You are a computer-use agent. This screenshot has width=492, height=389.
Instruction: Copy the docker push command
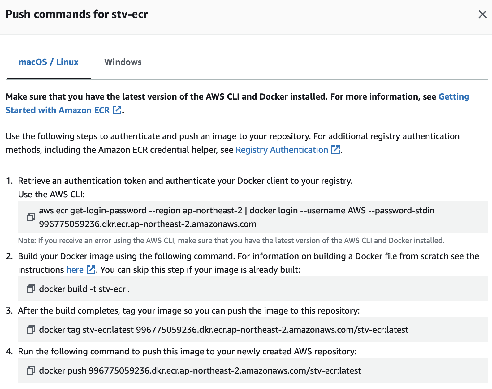31,370
